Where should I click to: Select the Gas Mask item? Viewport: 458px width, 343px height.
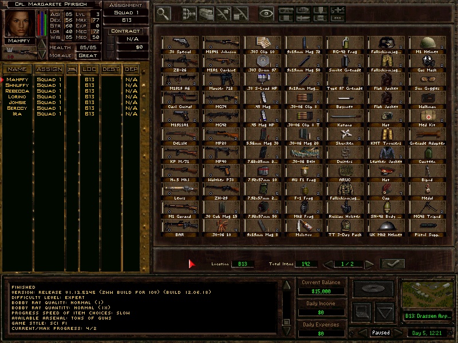(x=427, y=63)
